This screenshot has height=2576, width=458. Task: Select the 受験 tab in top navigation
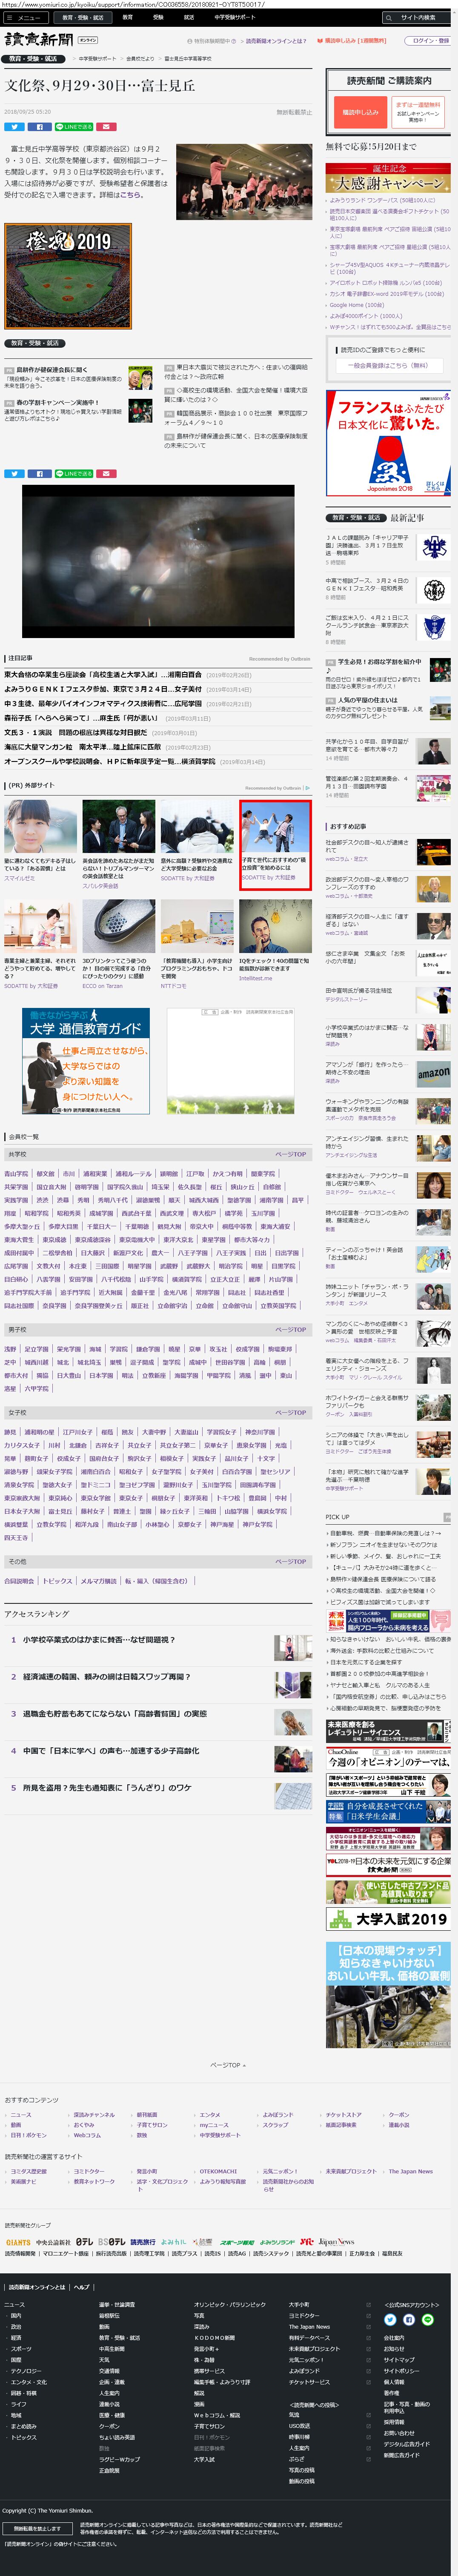pyautogui.click(x=158, y=17)
